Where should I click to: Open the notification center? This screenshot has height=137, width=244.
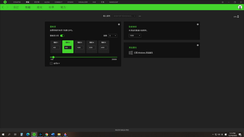click(240, 135)
